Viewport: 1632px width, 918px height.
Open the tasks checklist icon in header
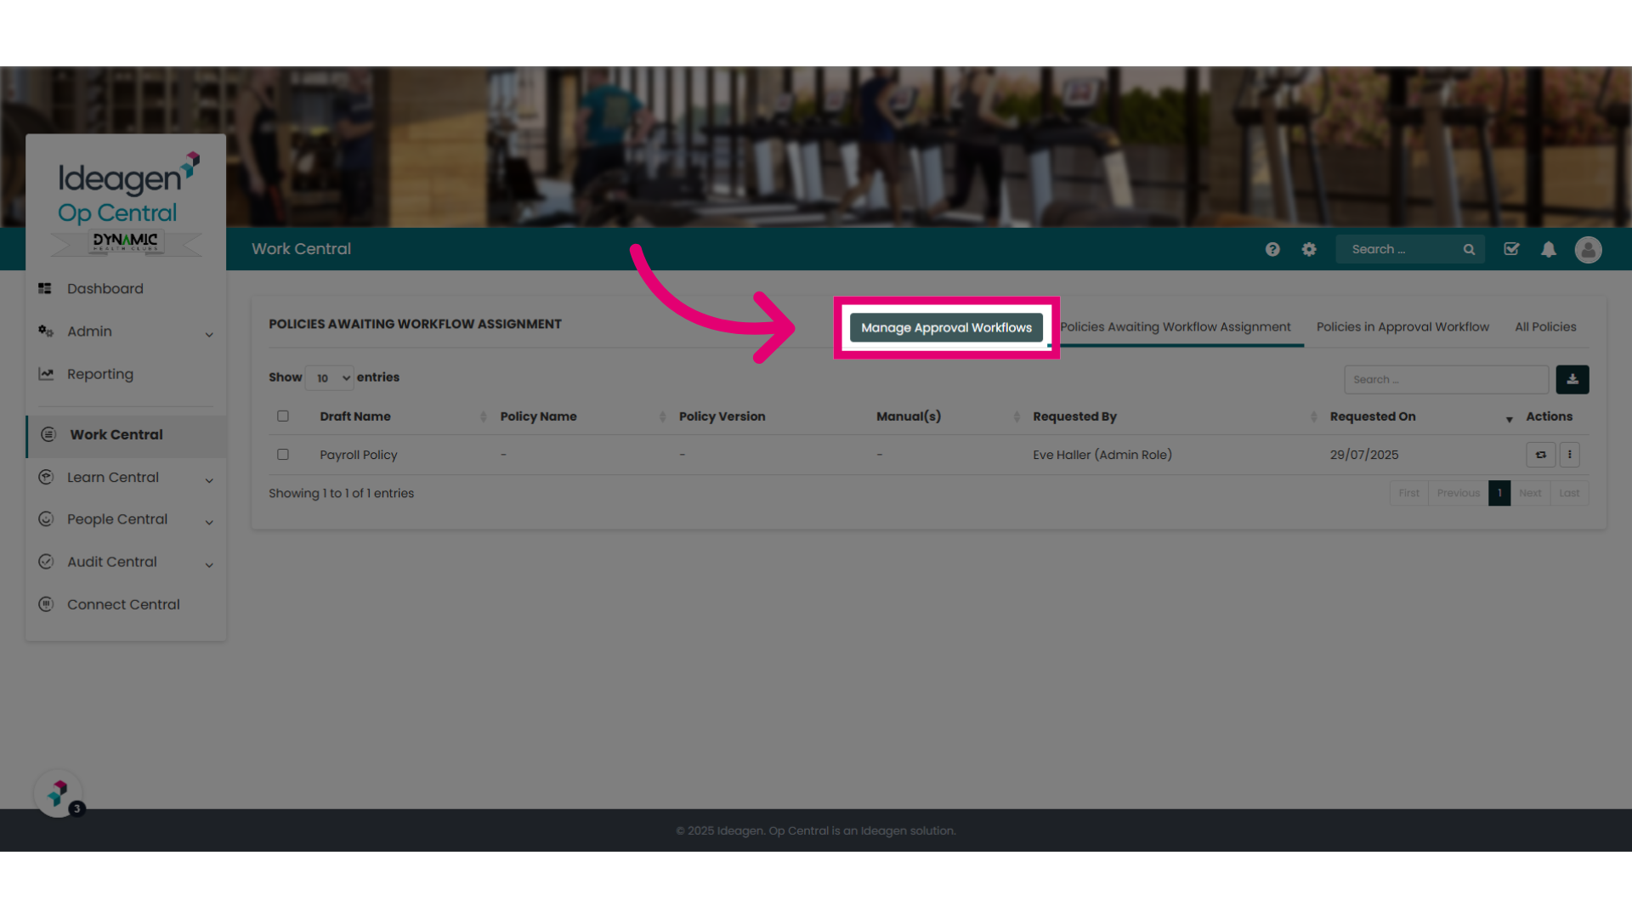pos(1511,249)
